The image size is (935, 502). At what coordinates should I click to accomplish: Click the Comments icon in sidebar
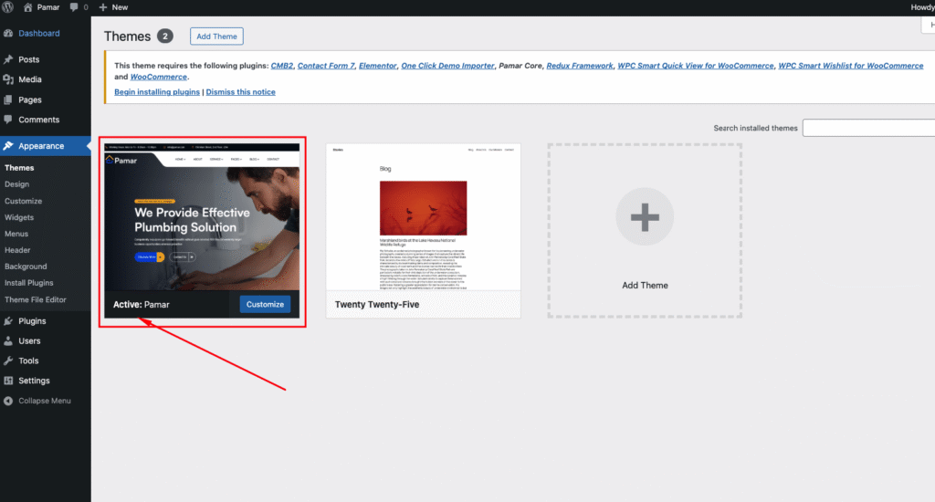click(8, 120)
